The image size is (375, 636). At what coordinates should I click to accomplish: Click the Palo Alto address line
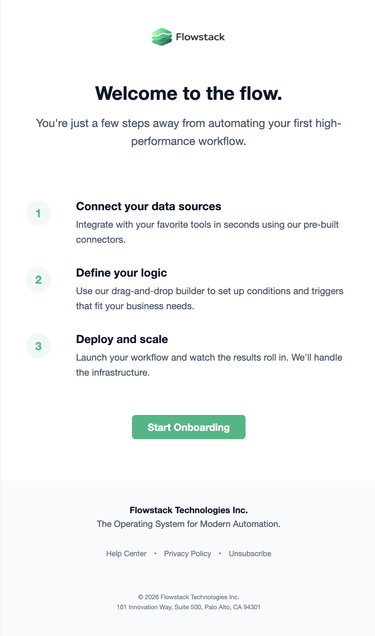click(x=189, y=607)
